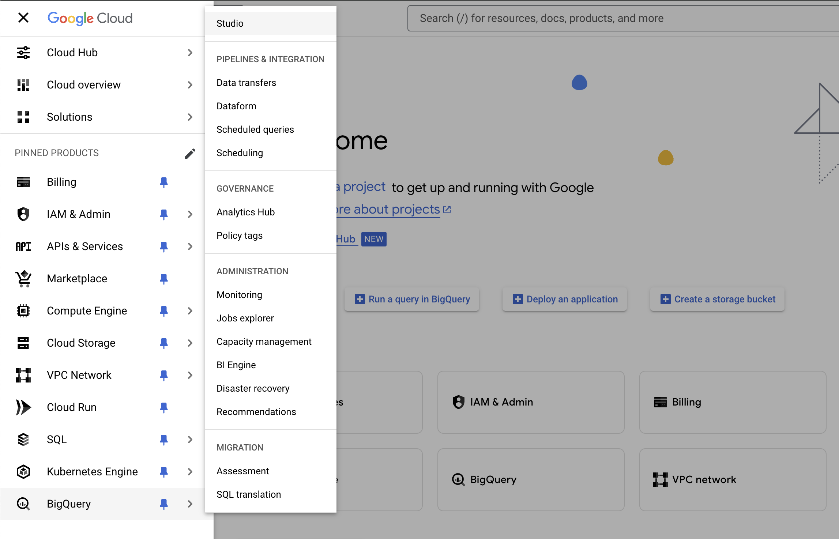The height and width of the screenshot is (539, 839).
Task: Click the Cloud Run arrow icon
Action: coord(23,407)
